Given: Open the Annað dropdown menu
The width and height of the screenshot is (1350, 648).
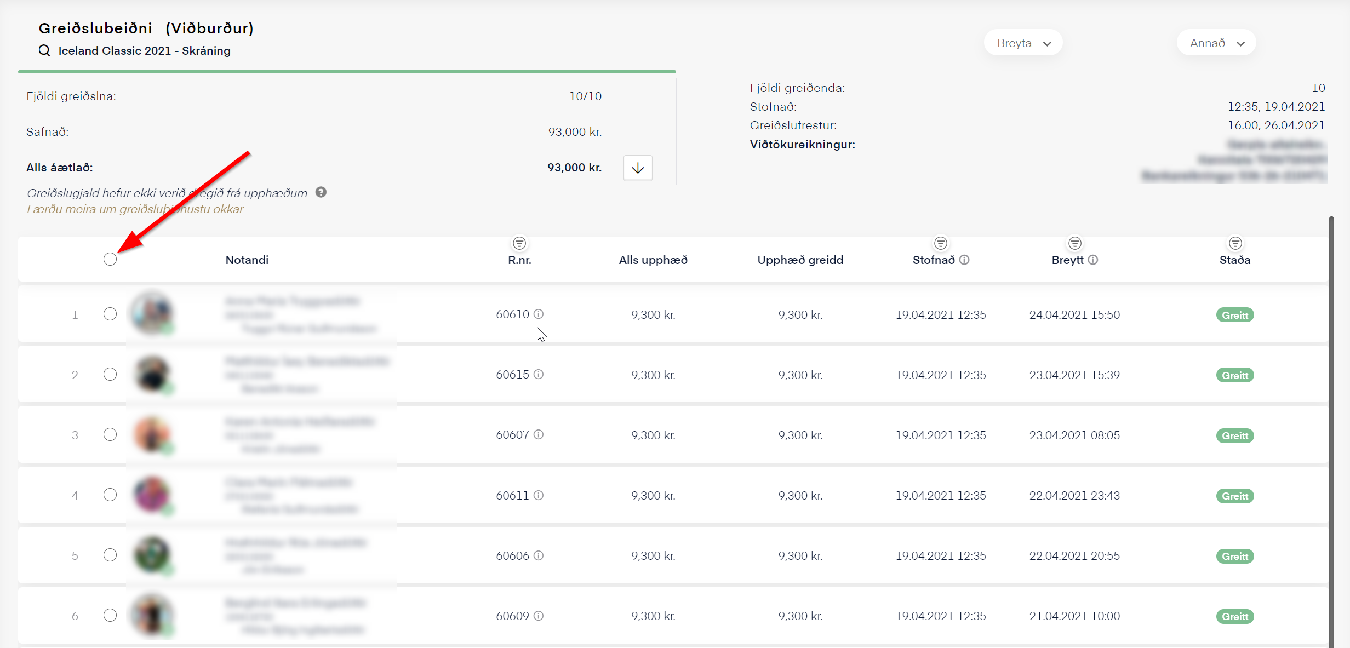Looking at the screenshot, I should (1216, 43).
